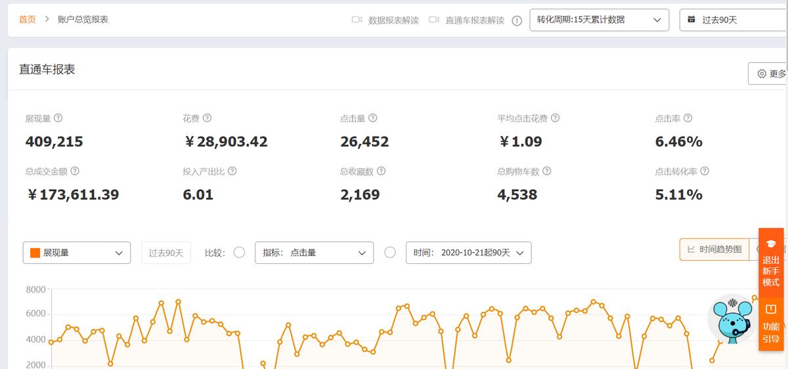
Task: Click the ￥173,611.39 总成交金额 value
Action: click(72, 195)
